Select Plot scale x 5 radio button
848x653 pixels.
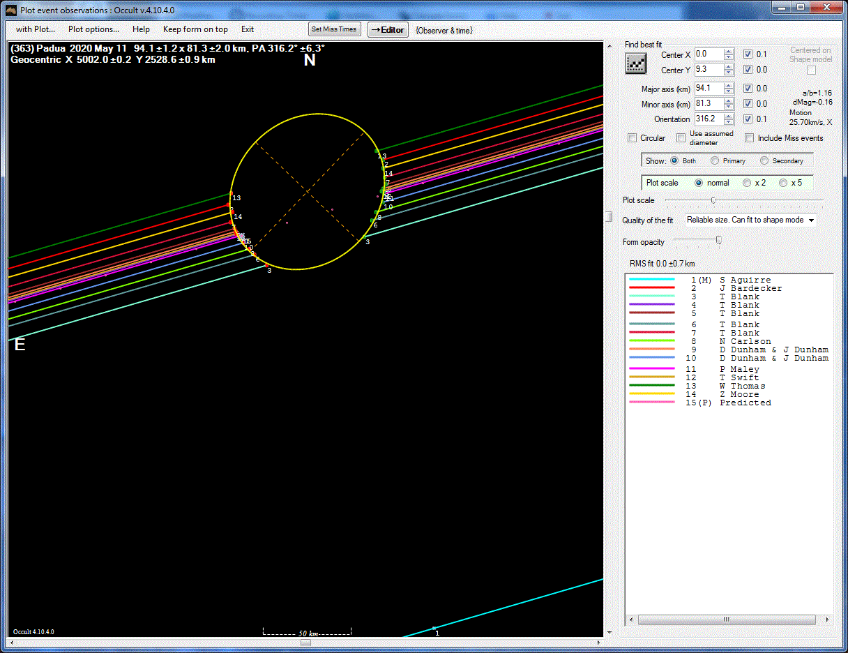point(783,183)
